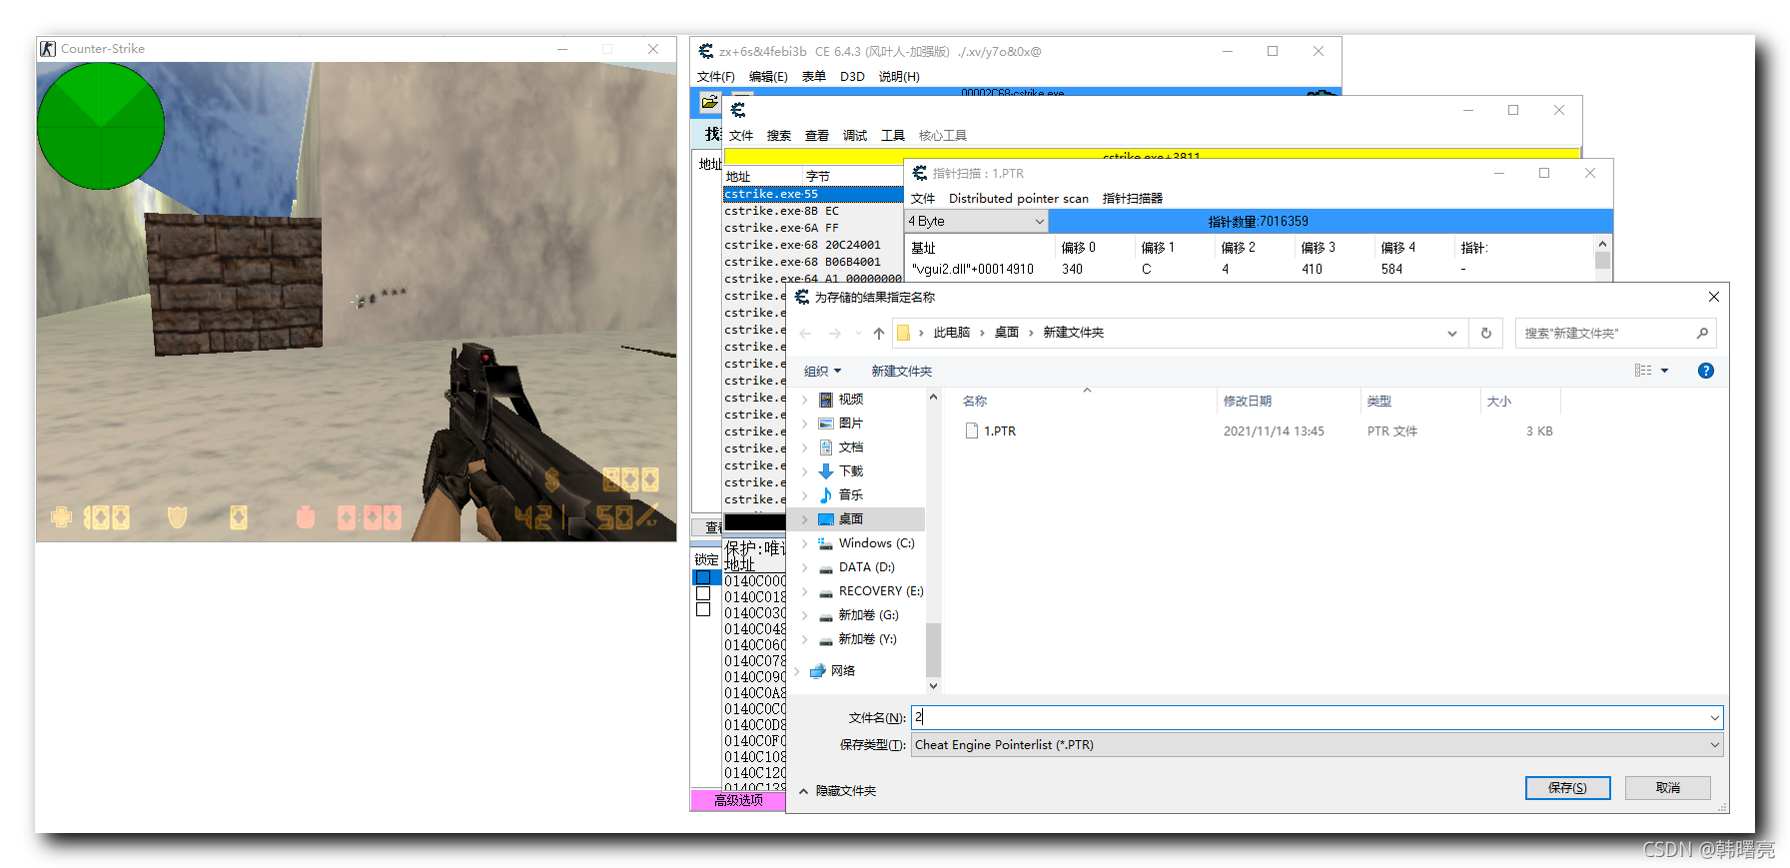
Task: Refresh the folder in save dialog
Action: pos(1486,334)
